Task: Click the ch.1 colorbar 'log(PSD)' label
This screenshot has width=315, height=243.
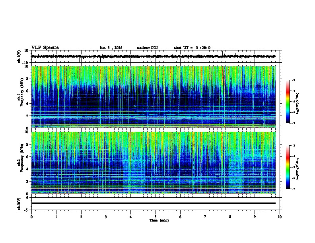Action: (297, 103)
